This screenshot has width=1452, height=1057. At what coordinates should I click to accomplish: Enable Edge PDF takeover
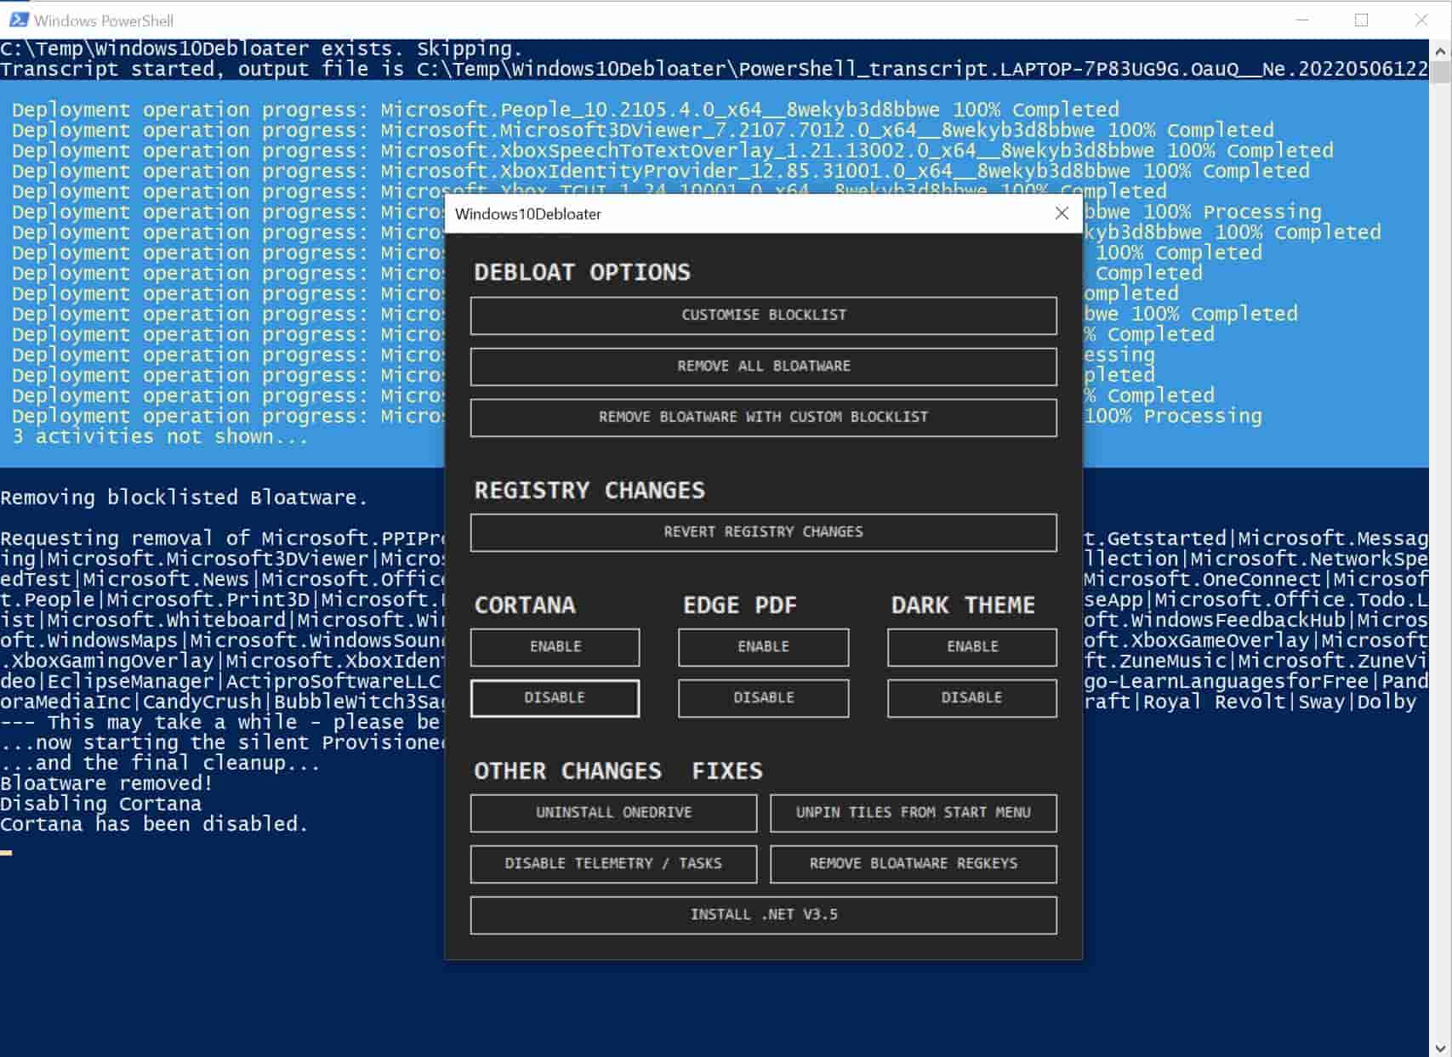(763, 647)
